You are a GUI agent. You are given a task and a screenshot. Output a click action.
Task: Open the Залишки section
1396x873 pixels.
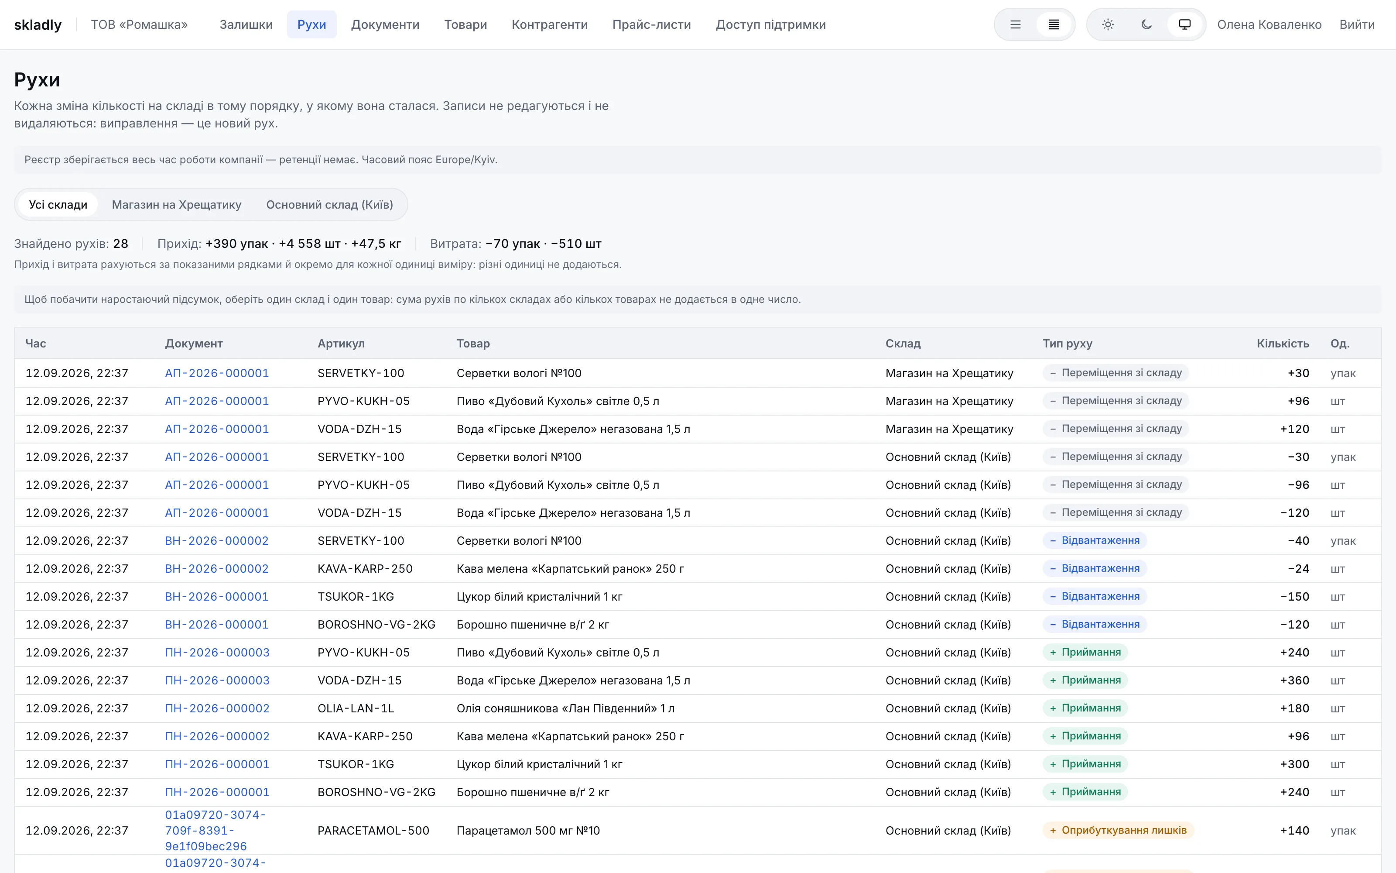246,25
